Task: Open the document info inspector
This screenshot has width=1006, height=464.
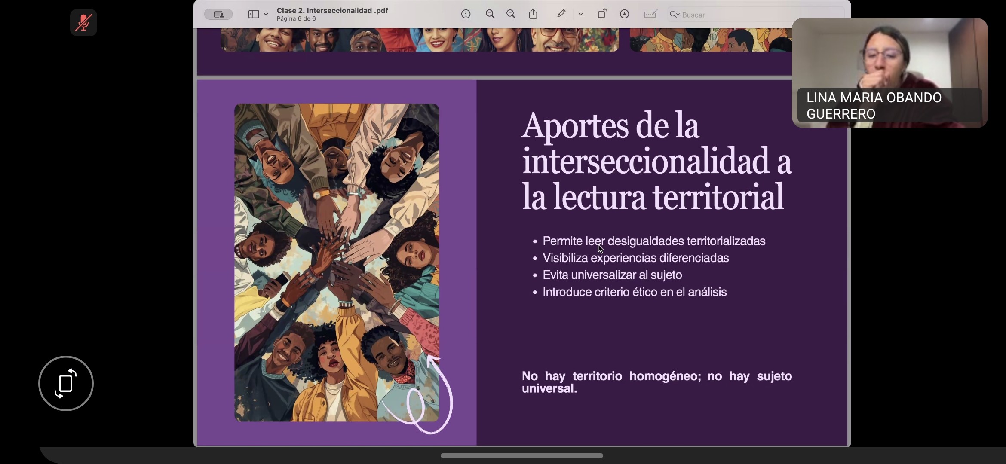Action: pyautogui.click(x=466, y=14)
